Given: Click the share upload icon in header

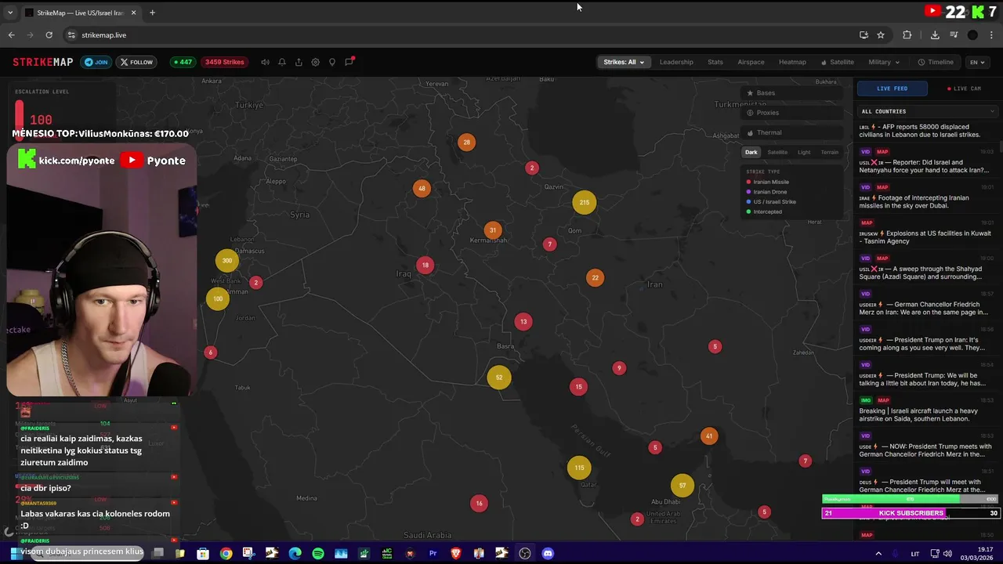Looking at the screenshot, I should pyautogui.click(x=299, y=62).
